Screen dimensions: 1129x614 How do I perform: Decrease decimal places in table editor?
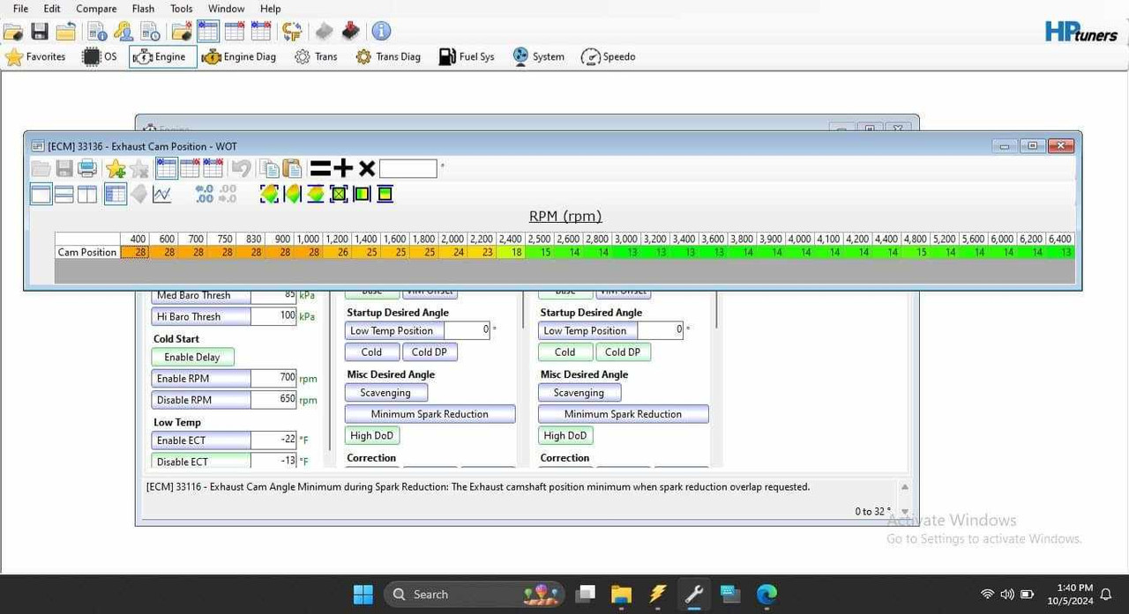pos(227,194)
